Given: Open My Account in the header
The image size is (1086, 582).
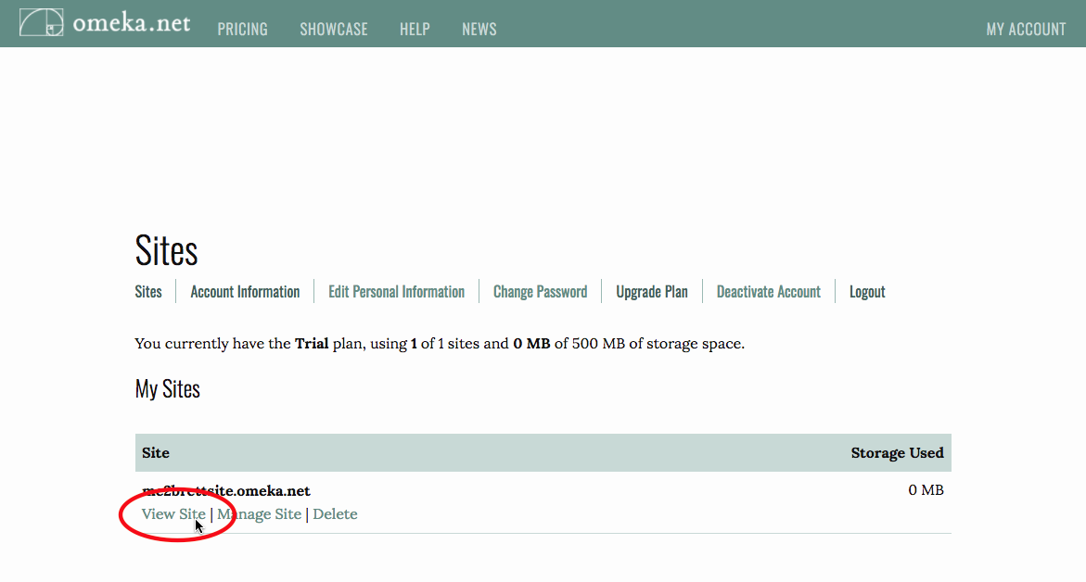Looking at the screenshot, I should click(1026, 30).
